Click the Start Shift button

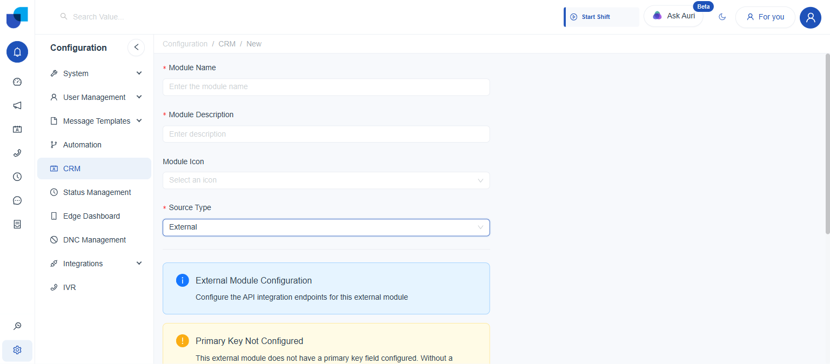coord(601,17)
